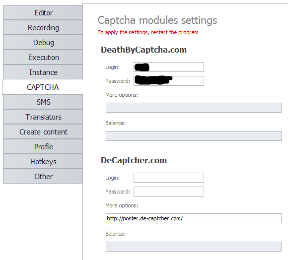Viewport: 288px width, 260px height.
Task: Click the DeathByCaptcha Password field
Action: pos(169,81)
